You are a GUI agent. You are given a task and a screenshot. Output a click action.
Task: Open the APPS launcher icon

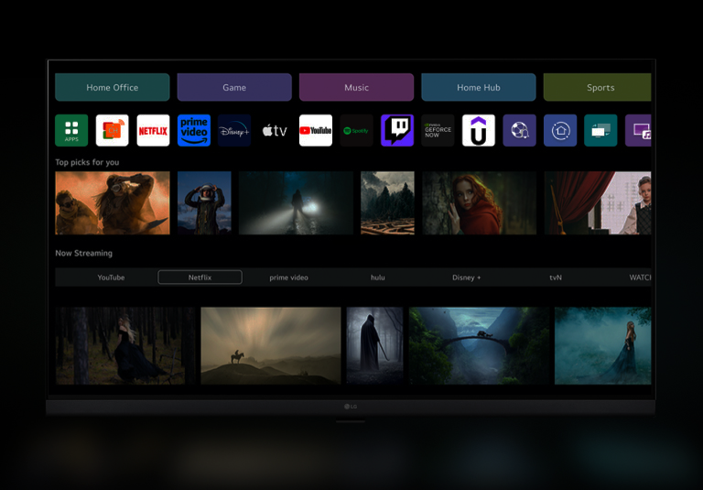point(71,131)
